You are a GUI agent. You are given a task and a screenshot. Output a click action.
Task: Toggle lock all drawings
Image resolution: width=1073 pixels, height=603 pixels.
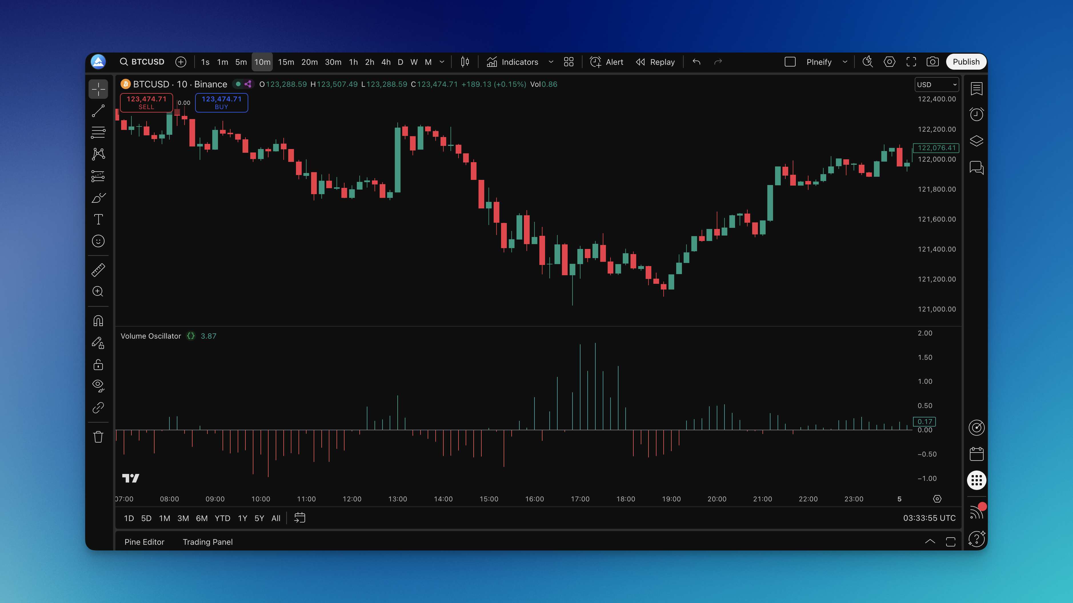pos(98,365)
